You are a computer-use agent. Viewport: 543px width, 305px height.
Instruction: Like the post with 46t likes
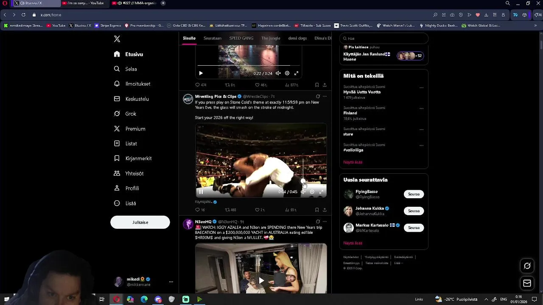260,85
